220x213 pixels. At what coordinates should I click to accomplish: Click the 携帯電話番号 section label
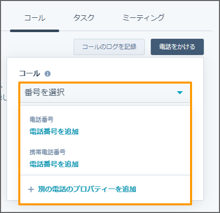[x=47, y=152]
